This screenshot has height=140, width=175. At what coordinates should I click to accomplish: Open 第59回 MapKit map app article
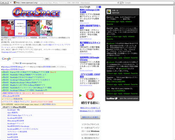[24, 85]
